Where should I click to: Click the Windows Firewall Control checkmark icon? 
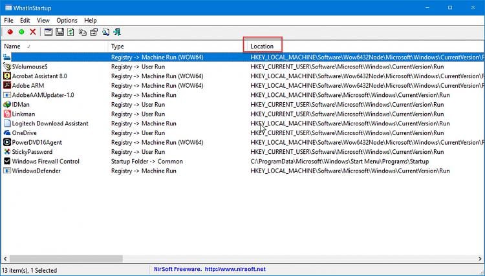coord(7,162)
